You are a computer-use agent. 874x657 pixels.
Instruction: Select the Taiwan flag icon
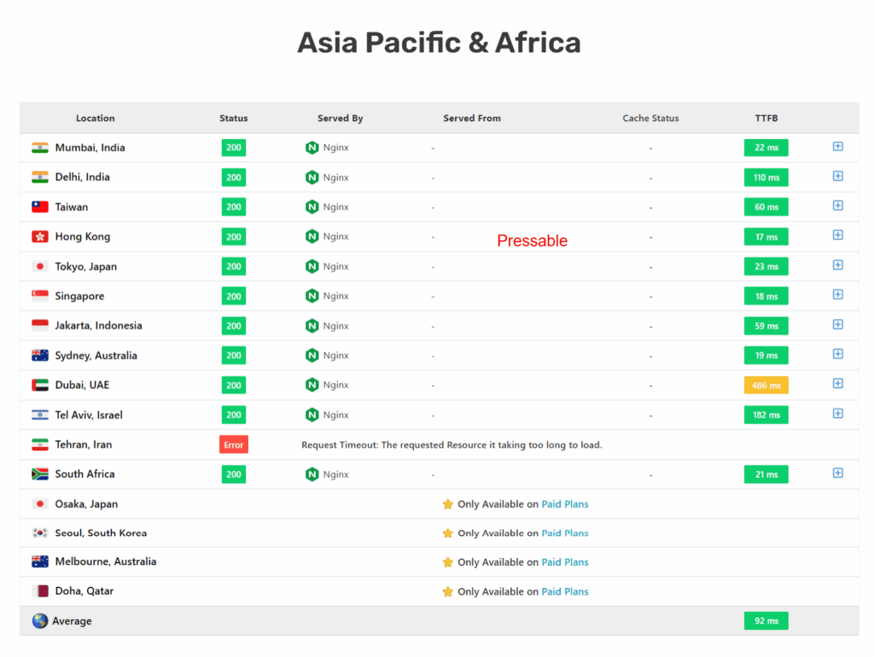40,206
